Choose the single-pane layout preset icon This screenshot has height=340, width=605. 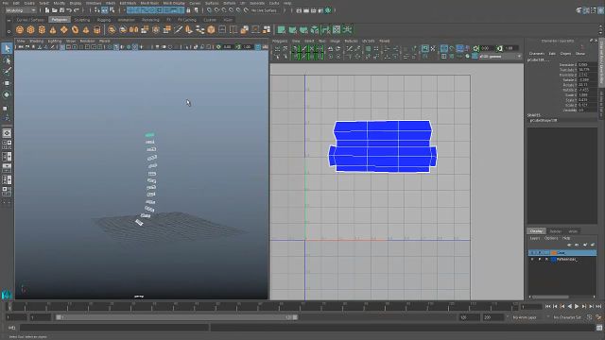point(7,133)
